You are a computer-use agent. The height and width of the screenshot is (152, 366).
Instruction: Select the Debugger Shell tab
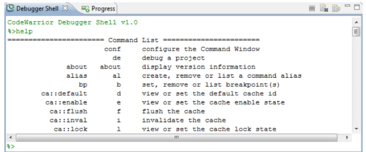[x=38, y=9]
